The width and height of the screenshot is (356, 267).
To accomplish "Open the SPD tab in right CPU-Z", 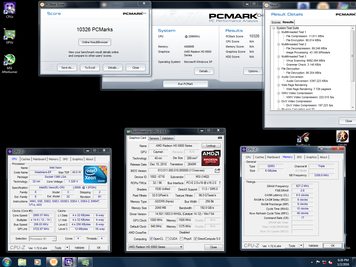I will [299, 157].
